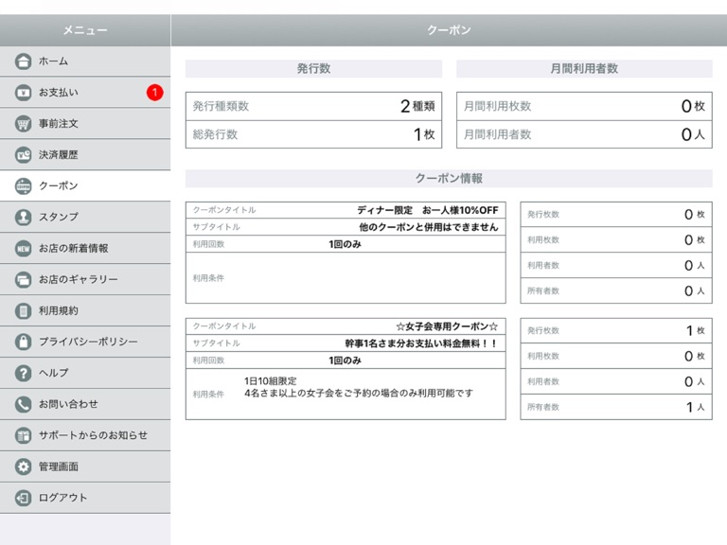Open お店のギャラリー
The width and height of the screenshot is (727, 545).
pos(85,279)
